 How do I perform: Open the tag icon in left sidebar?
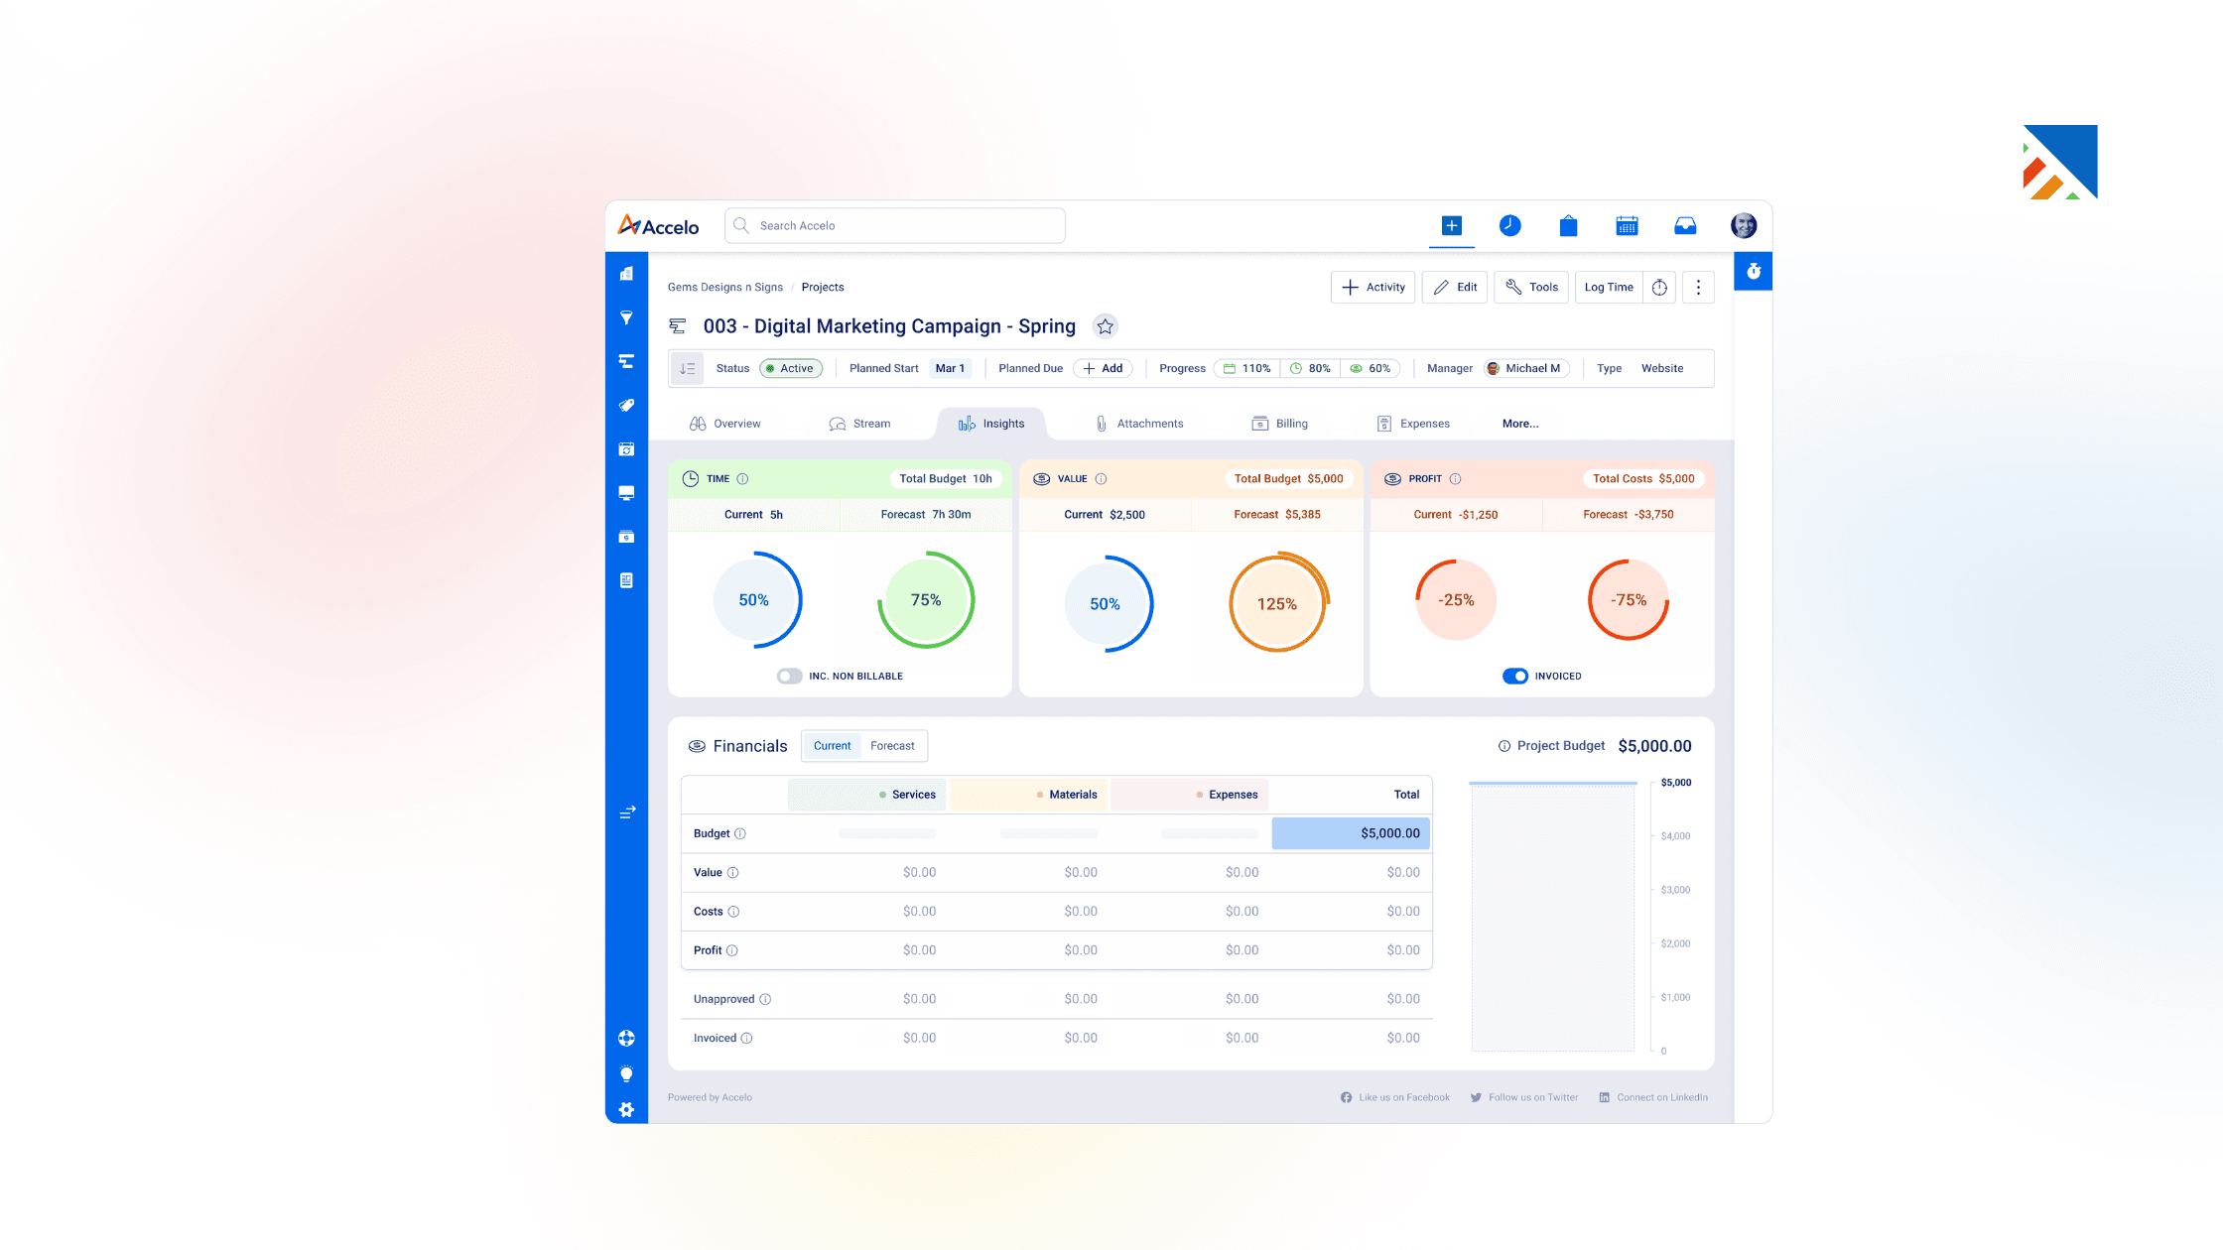coord(626,405)
